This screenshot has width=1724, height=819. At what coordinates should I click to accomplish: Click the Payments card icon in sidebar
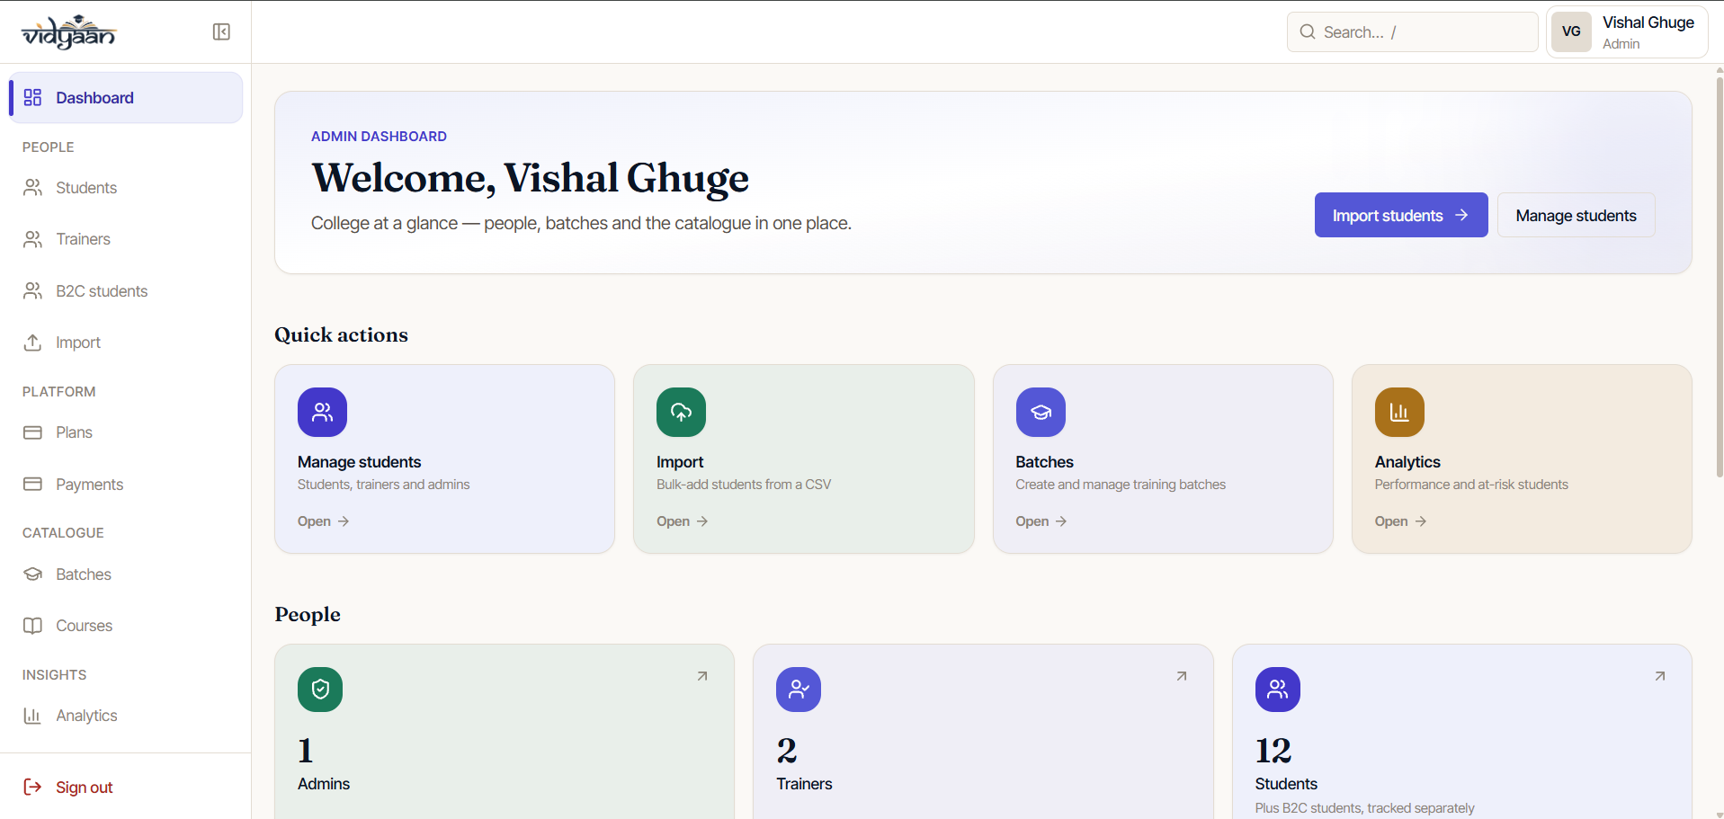pos(32,484)
